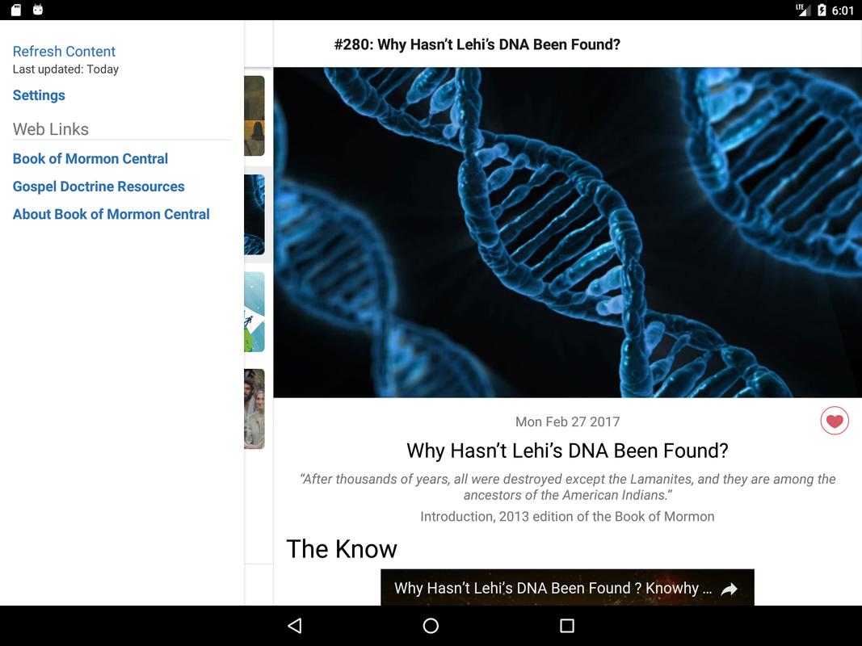
Task: Select the teal illustration thumbnail
Action: click(254, 312)
